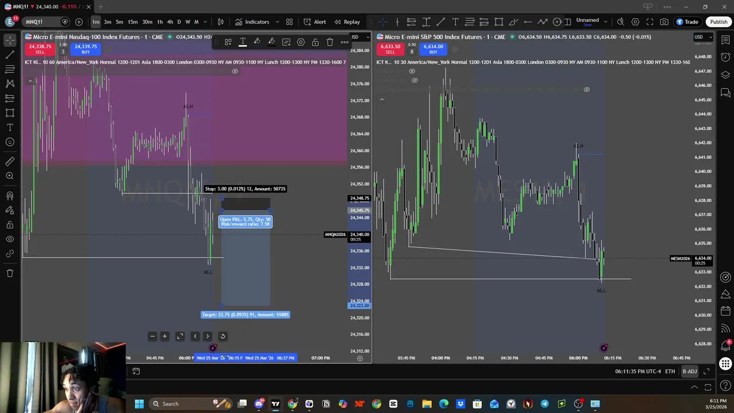Screen dimensions: 734x413
Task: Select the Fib retracement tool in left sidebar
Action: tap(10, 69)
